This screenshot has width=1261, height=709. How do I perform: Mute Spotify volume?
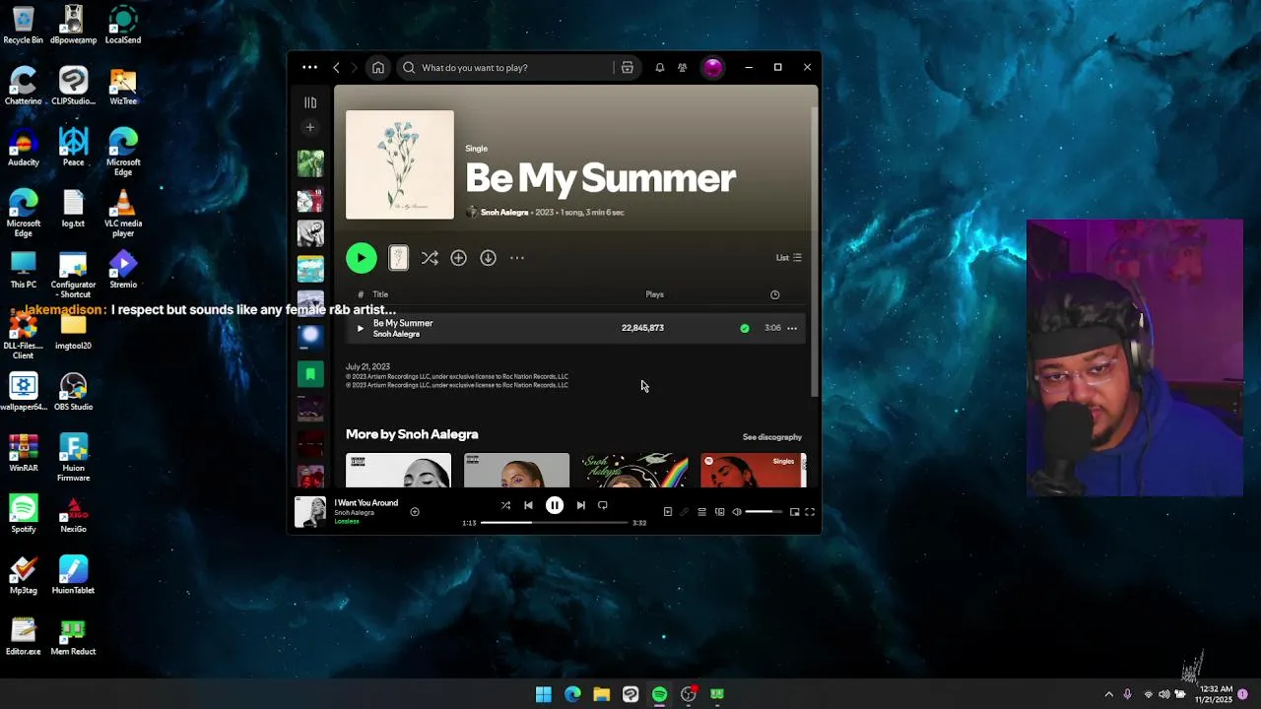[736, 512]
